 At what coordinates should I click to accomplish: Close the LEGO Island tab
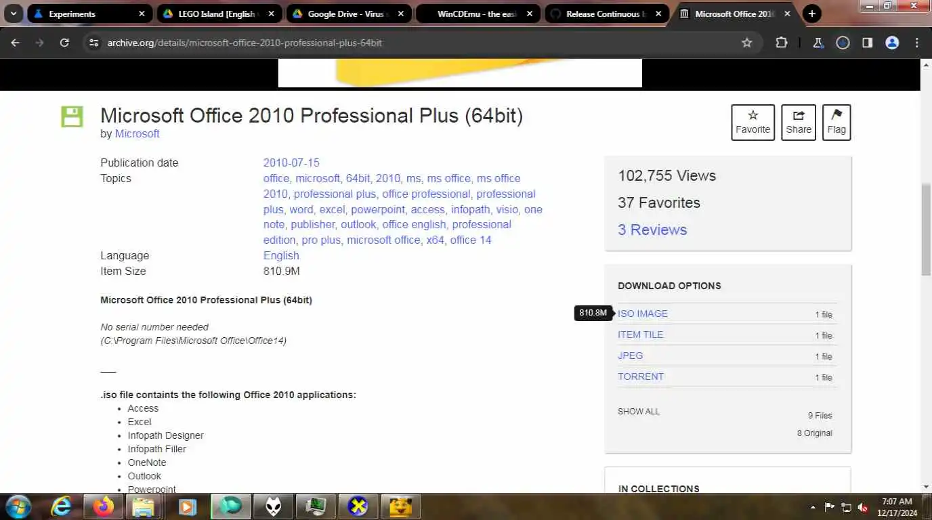(271, 14)
